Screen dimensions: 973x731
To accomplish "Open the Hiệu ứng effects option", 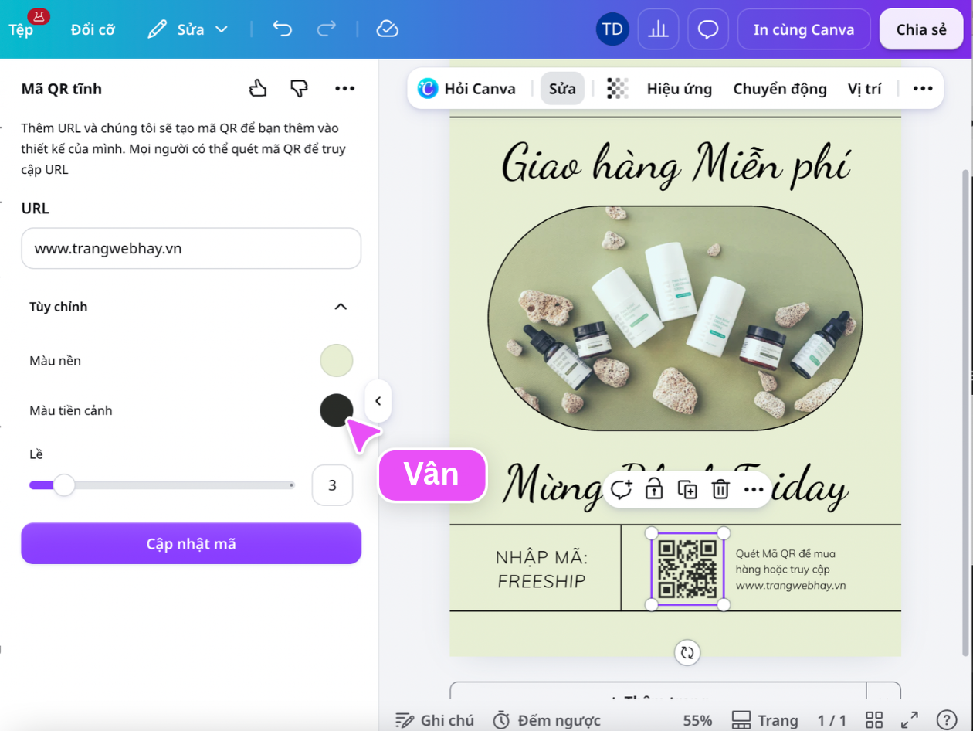I will pyautogui.click(x=680, y=89).
